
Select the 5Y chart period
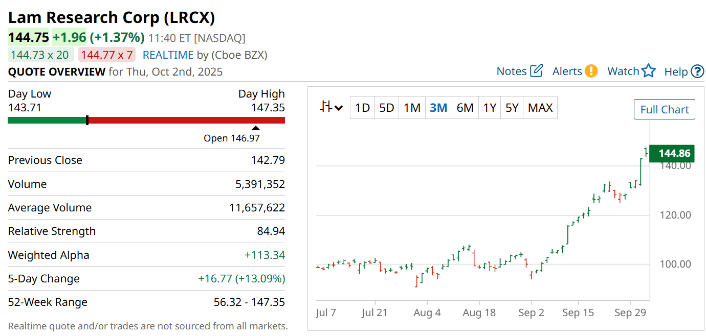coord(512,108)
